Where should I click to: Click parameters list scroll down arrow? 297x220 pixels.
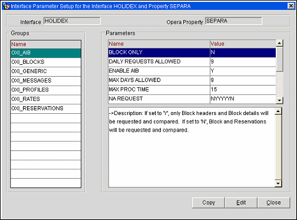279,100
